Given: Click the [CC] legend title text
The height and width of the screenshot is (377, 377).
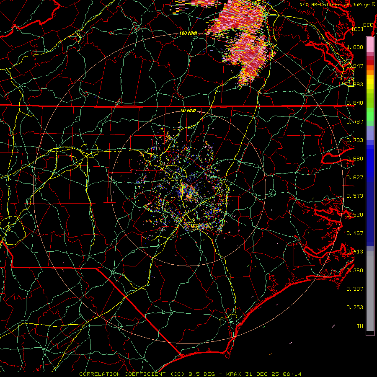Looking at the screenshot, I should coord(358,29).
